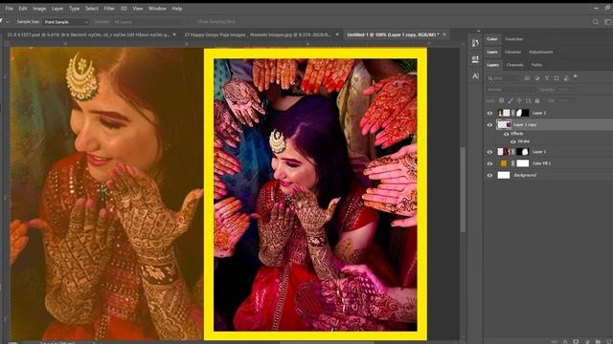Screen dimensions: 613x344
Task: Open the View menu
Action: pyautogui.click(x=138, y=9)
